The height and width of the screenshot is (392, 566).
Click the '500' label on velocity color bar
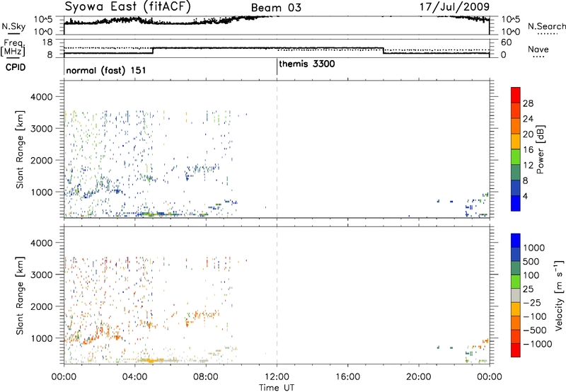pos(531,261)
